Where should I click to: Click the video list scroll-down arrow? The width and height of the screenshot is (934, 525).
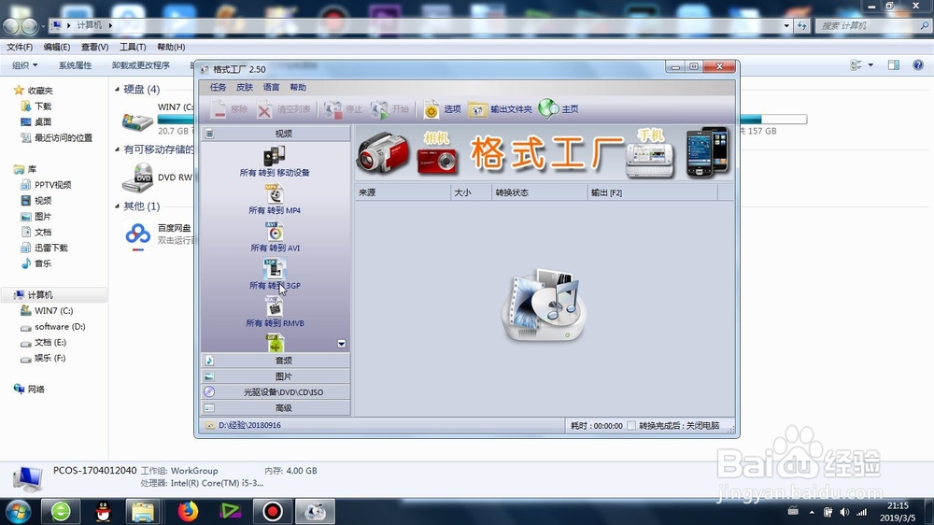click(341, 344)
